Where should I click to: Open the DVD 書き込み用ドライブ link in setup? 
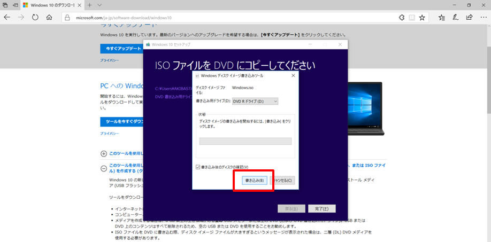point(173,97)
